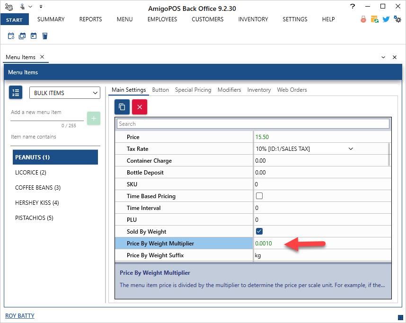Expand the Tax Rate dropdown
Image resolution: width=406 pixels, height=323 pixels.
[x=351, y=149]
